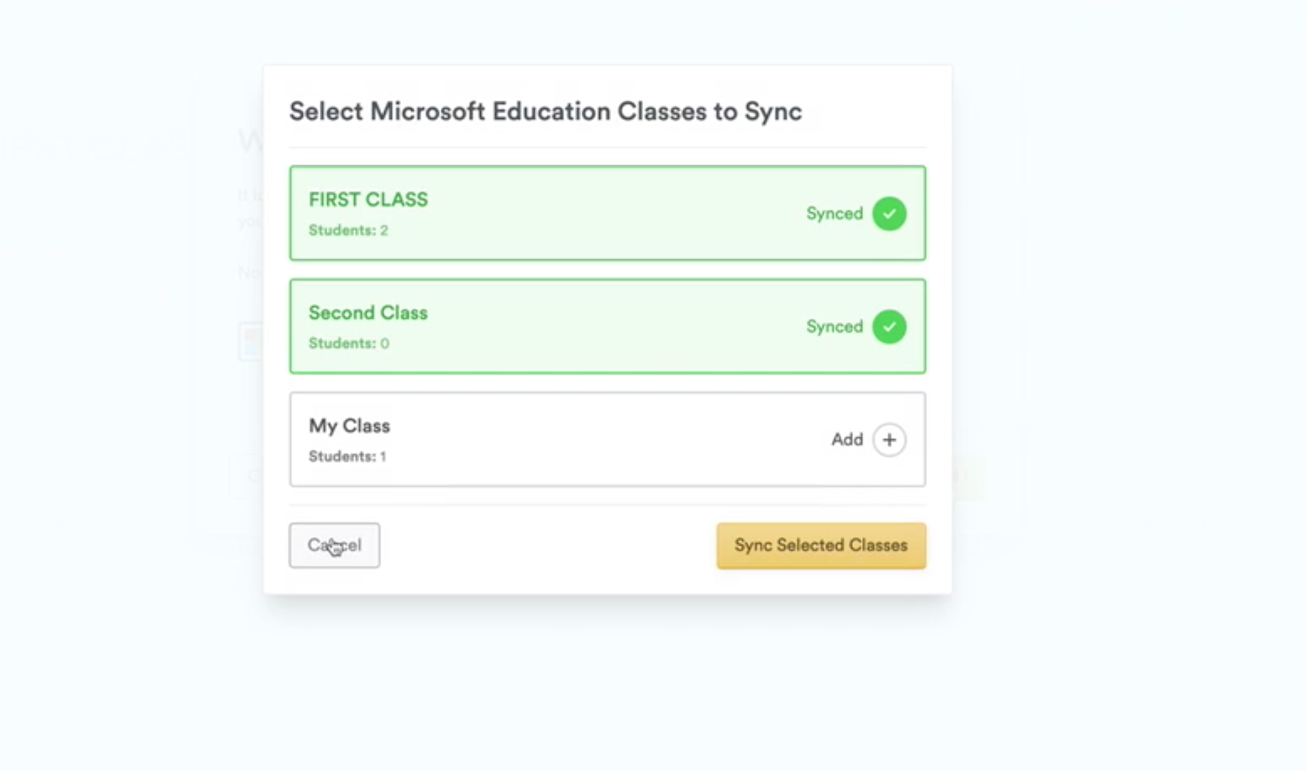This screenshot has height=771, width=1306.
Task: Select the My Class title text
Action: pos(349,426)
